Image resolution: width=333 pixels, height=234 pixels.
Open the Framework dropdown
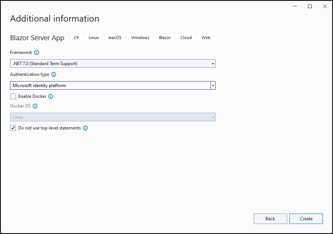tap(212, 63)
